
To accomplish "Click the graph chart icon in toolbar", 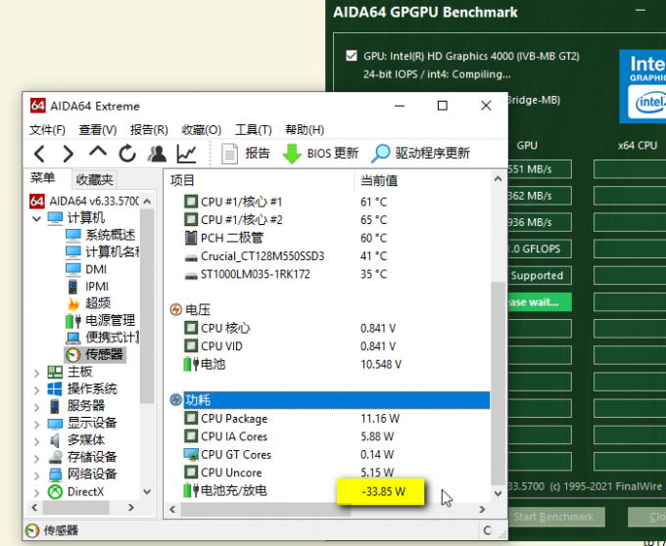I will coord(186,154).
